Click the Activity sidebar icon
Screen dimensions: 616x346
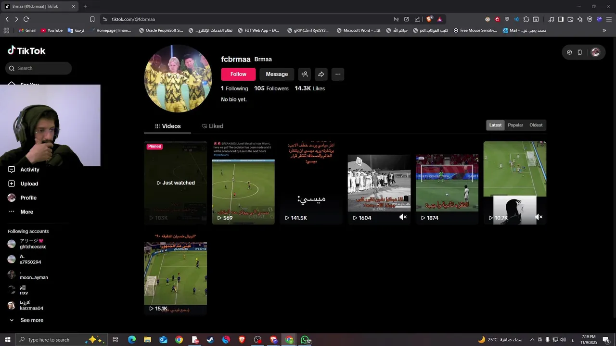(12, 170)
